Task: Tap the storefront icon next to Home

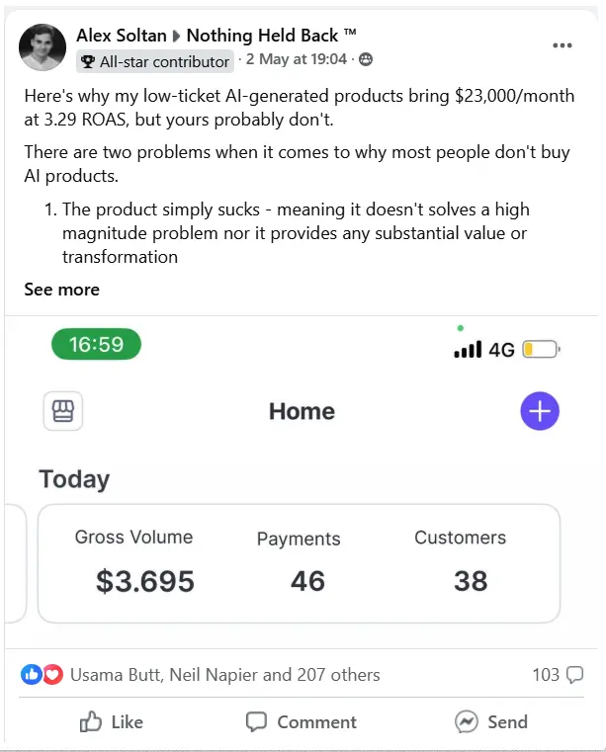Action: 63,411
